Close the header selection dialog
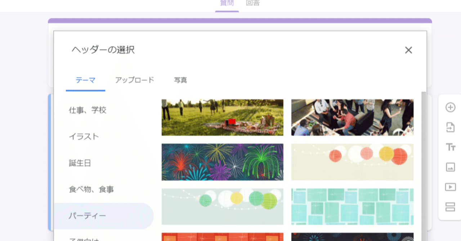461x241 pixels. click(x=408, y=50)
